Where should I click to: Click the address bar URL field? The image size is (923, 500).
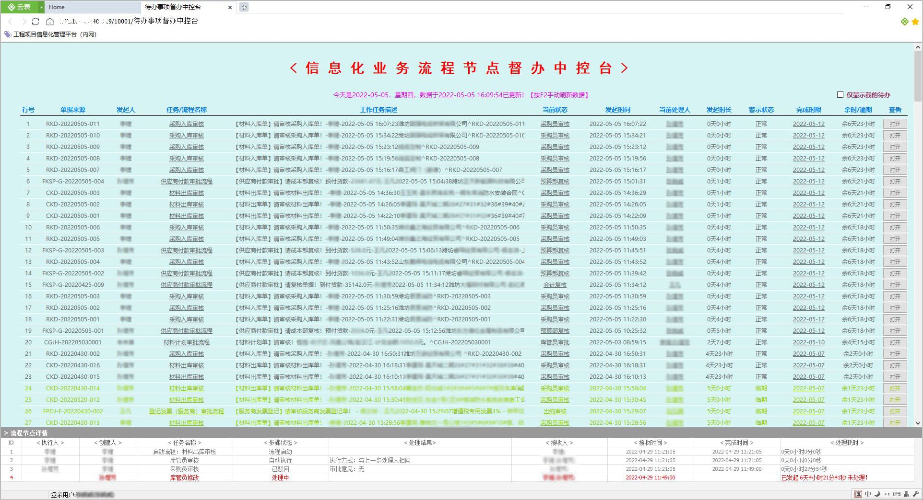click(x=130, y=21)
